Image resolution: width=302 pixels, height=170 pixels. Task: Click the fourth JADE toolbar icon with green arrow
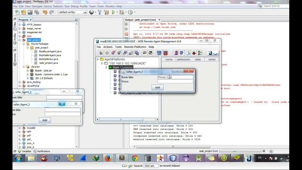click(119, 53)
